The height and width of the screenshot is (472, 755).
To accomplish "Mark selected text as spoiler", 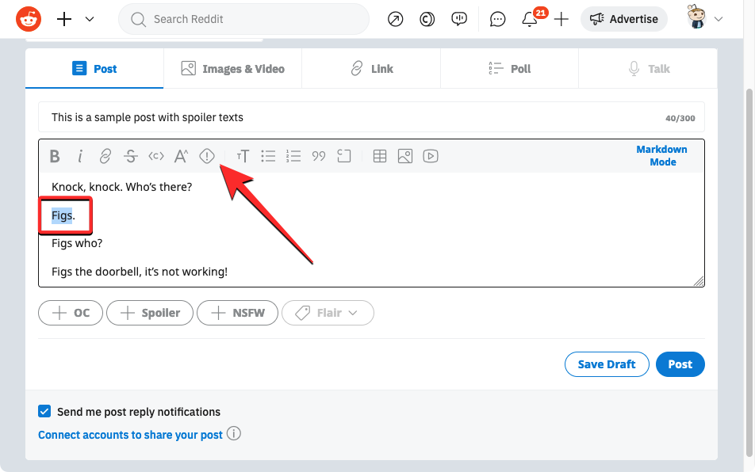I will tap(207, 157).
